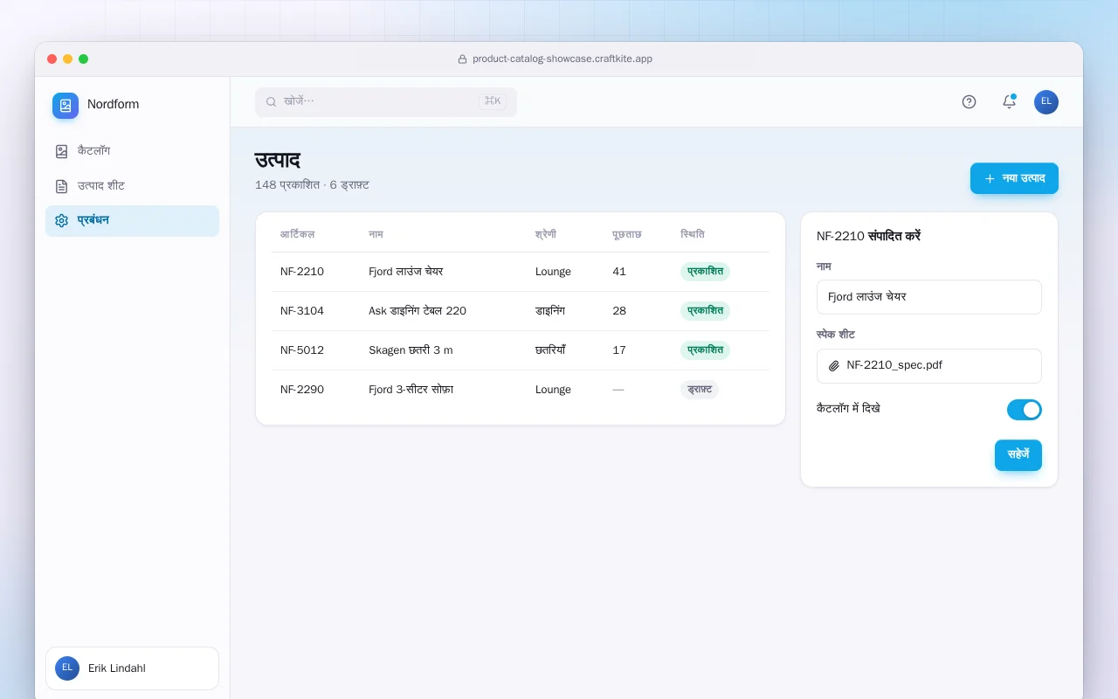This screenshot has height=699, width=1118.
Task: Select प्रबंधन in the sidebar
Action: point(132,221)
